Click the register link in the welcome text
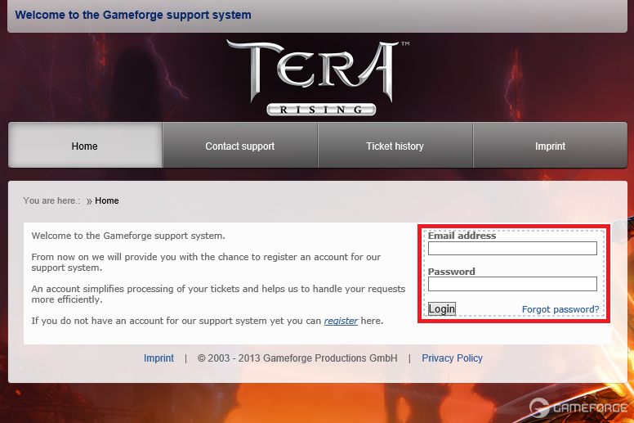Screen dimensions: 634x423 (x=341, y=321)
